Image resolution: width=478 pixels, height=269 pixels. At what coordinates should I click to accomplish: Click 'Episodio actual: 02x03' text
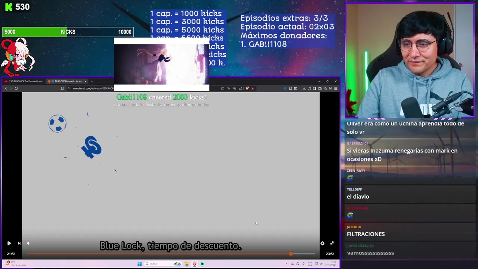(x=287, y=27)
